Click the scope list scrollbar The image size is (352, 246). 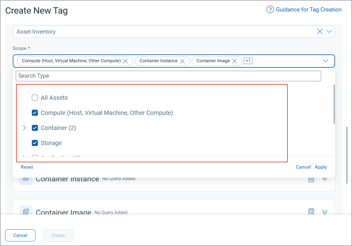[334, 104]
